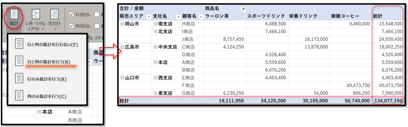Viewport: 408px width, 127px height.
Task: Select the 栄養ドリンク column header
Action: [x=303, y=16]
